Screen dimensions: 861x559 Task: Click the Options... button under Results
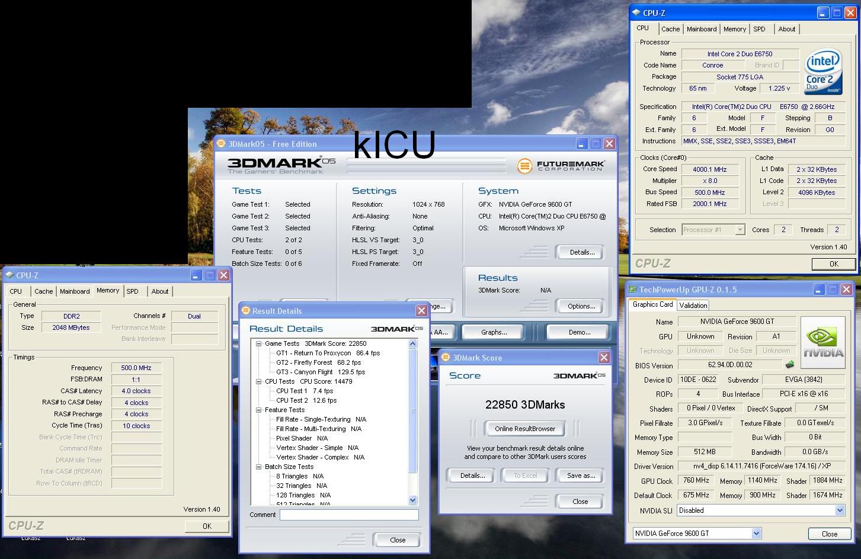(x=581, y=306)
